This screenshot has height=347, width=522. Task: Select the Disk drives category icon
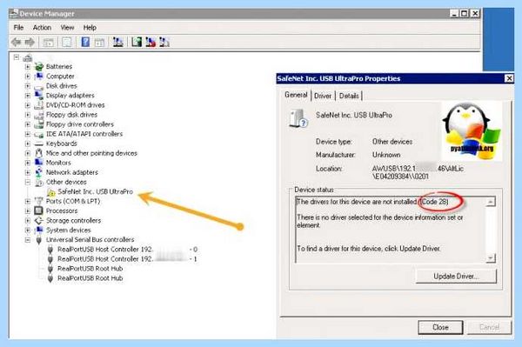point(38,86)
